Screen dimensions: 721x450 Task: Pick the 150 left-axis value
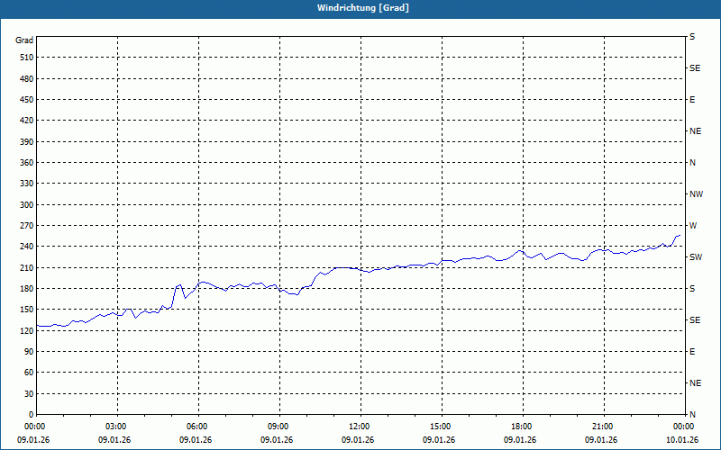[27, 310]
